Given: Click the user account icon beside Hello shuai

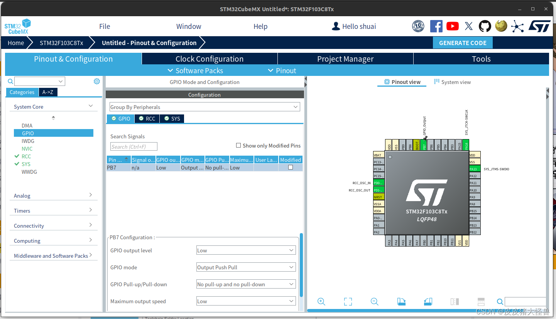Looking at the screenshot, I should [336, 26].
